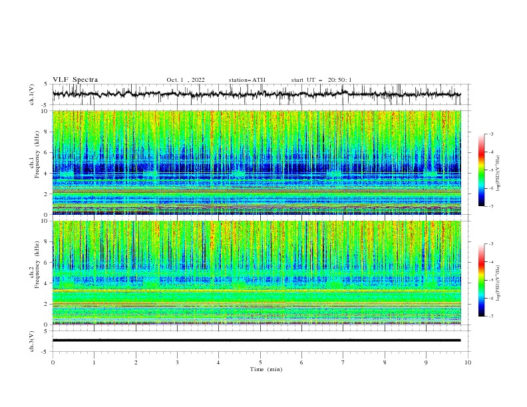Click the 'station=ATH' label
The height and width of the screenshot is (407, 527).
[247, 80]
